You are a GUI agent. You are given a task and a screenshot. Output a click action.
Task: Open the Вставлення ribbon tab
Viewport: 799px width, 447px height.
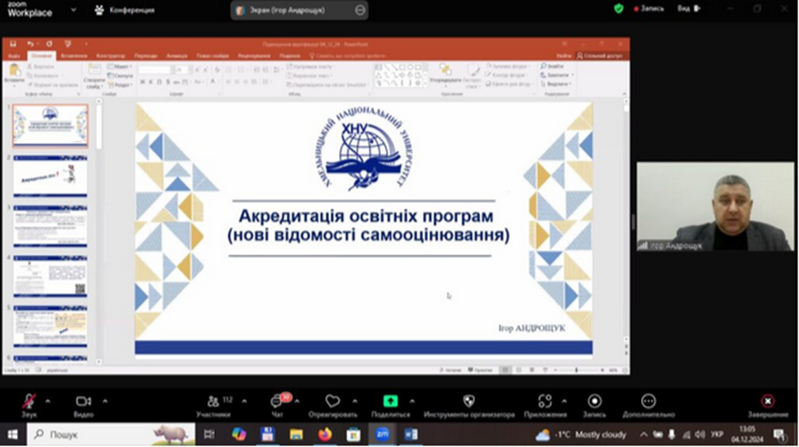tap(74, 56)
